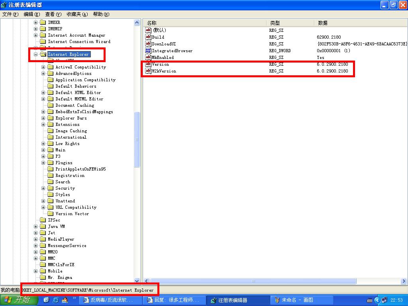Screen dimensions: 408x306
Task: Click the 开始 Start button
Action: [19, 300]
